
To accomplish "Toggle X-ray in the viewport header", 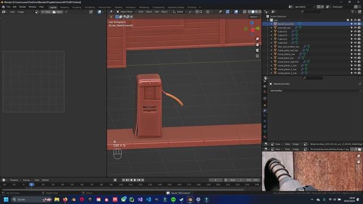I will click(244, 11).
